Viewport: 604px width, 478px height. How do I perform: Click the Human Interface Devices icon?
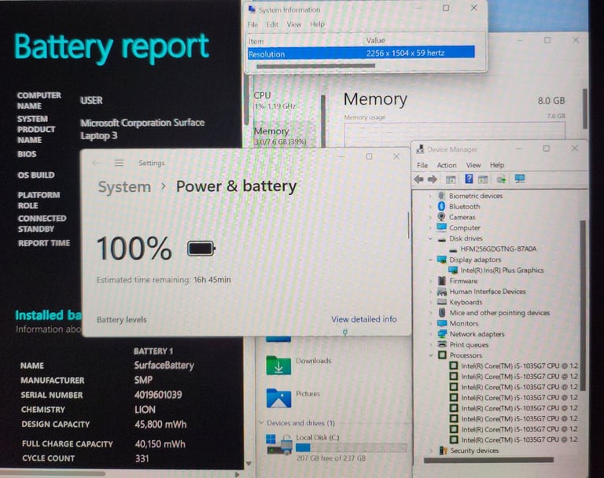(x=442, y=292)
